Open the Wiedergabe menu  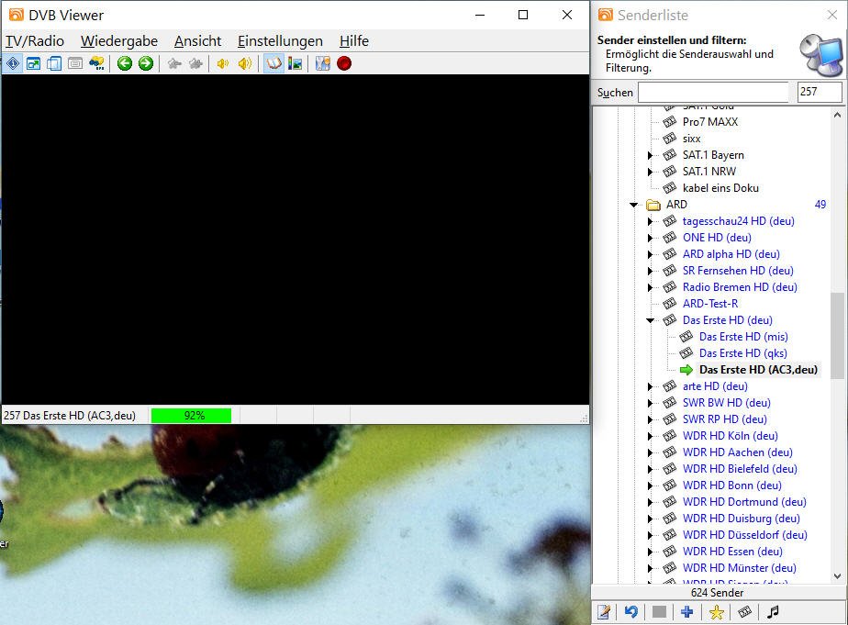(119, 41)
